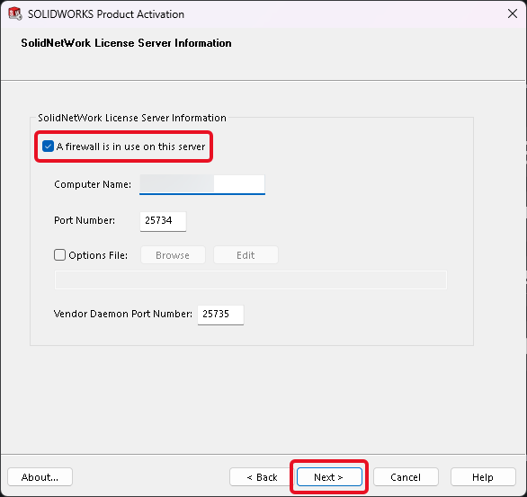Click the Edit button for options file
The height and width of the screenshot is (497, 527).
246,255
